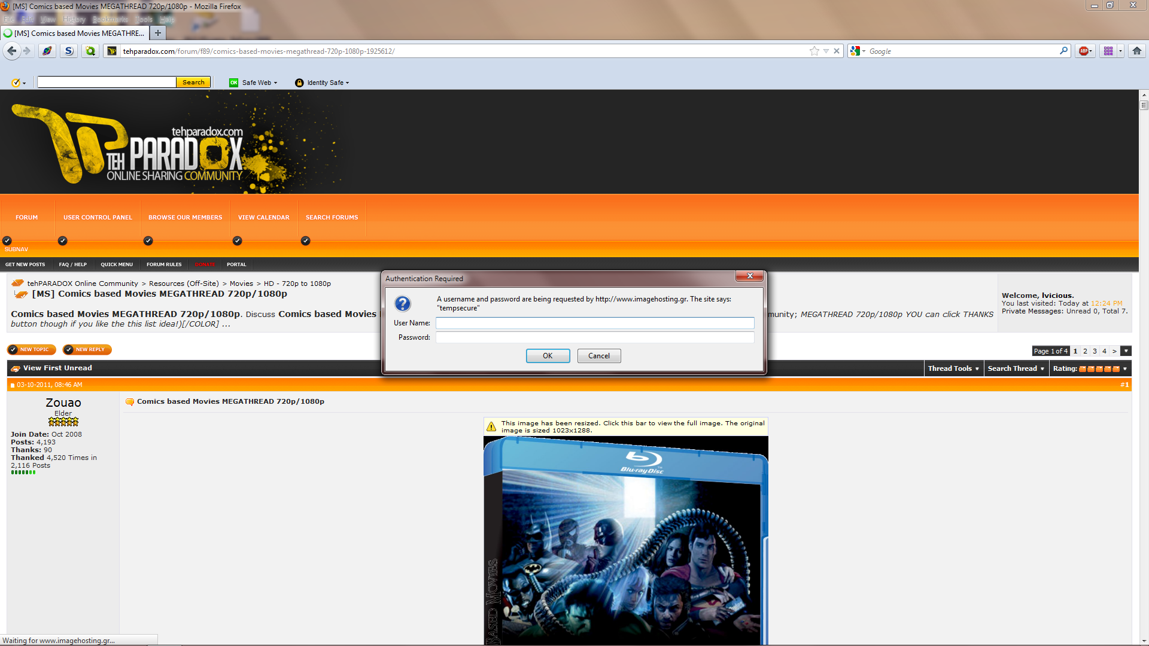Click the User Name input field

(595, 323)
